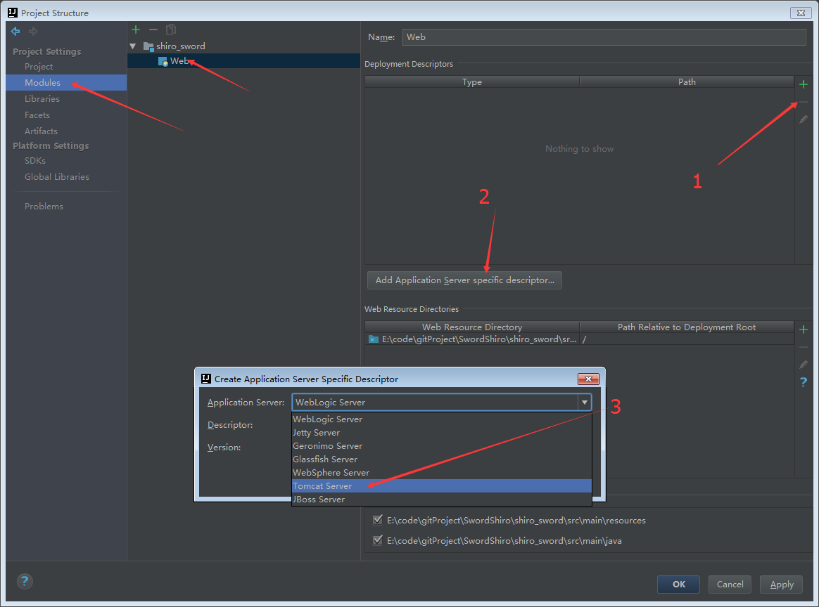Go to Artifacts settings section
This screenshot has height=607, width=819.
41,131
